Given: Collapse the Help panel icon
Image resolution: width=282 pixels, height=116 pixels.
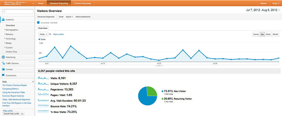Looking at the screenshot, I should click(33, 82).
